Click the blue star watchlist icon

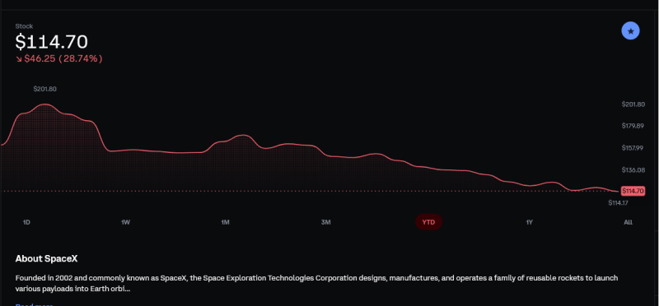pyautogui.click(x=630, y=31)
